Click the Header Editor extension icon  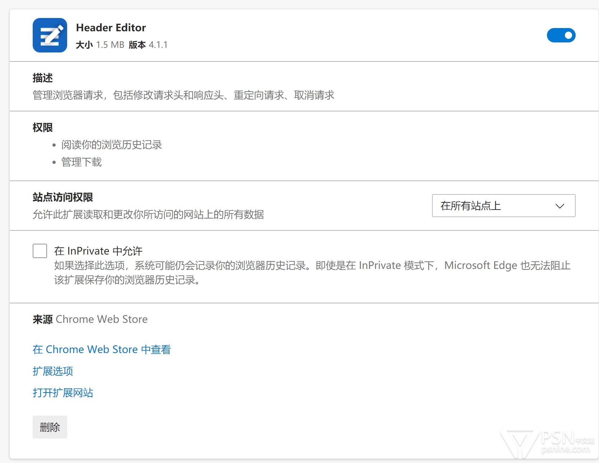click(x=50, y=35)
